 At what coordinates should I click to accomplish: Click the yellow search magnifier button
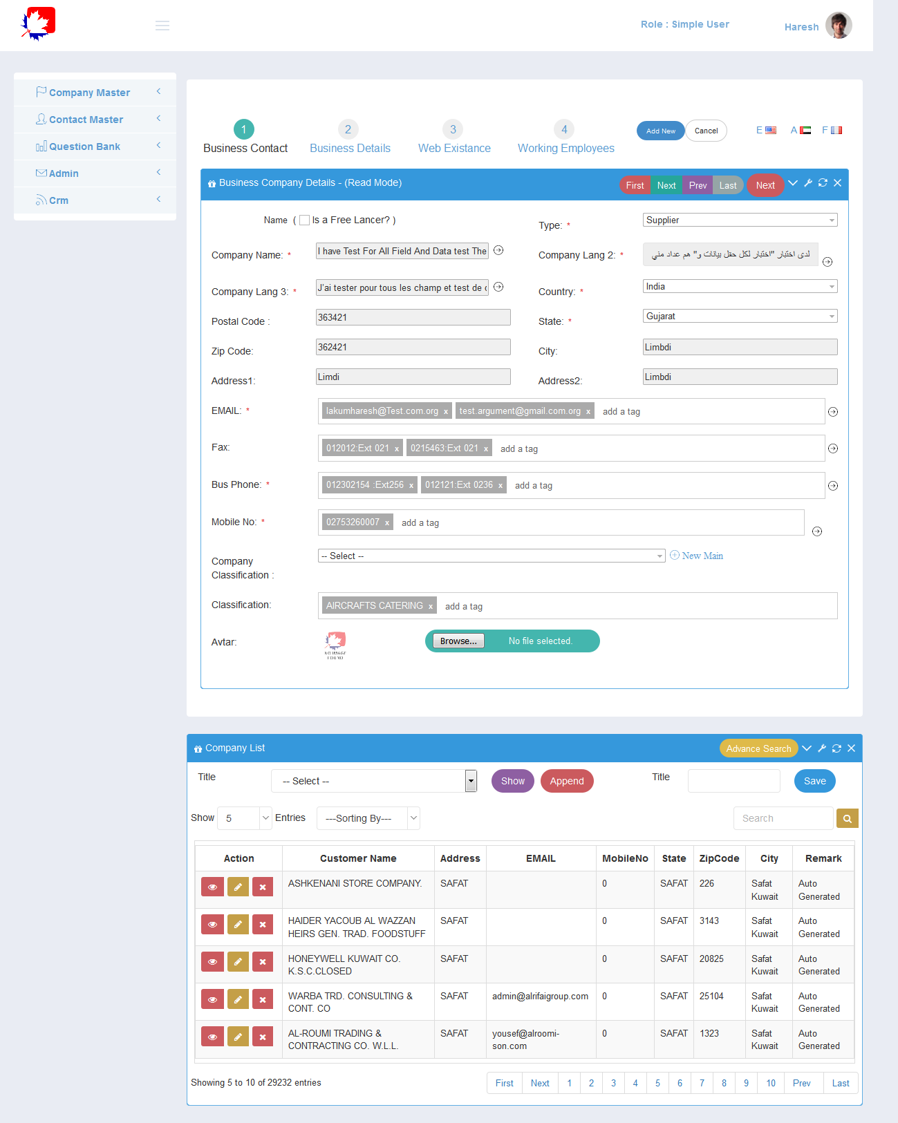[x=847, y=819]
